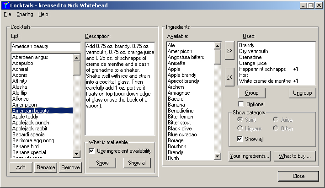Select Bourbon in Available ingredients
This screenshot has width=325, height=188.
[x=190, y=146]
